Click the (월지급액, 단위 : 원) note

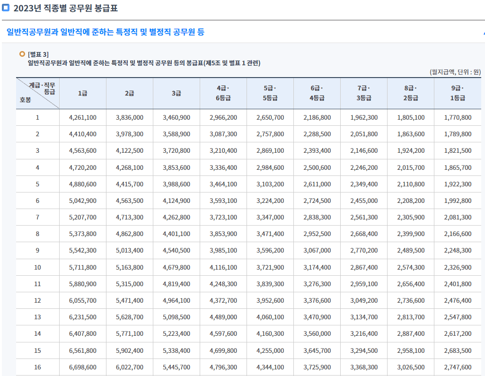(455, 72)
